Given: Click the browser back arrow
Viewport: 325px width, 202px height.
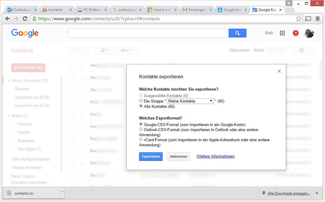Looking at the screenshot, I should [8, 19].
